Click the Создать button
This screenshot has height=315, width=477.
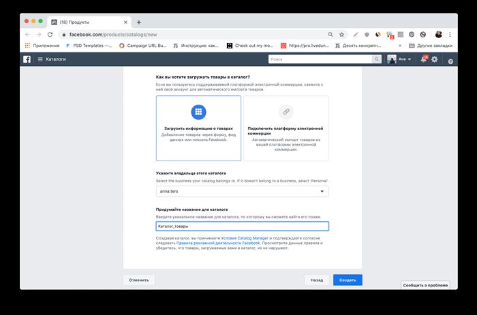(348, 280)
